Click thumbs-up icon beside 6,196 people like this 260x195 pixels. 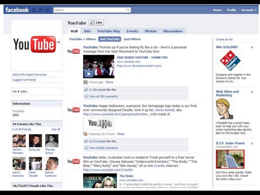[86, 90]
